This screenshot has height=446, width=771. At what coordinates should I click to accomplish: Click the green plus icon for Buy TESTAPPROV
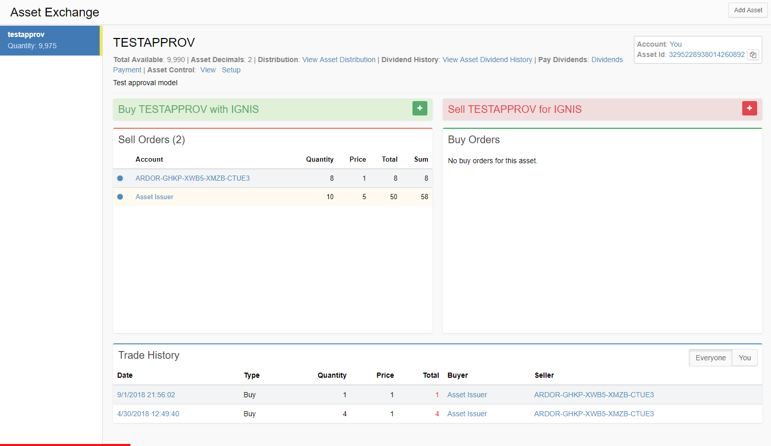tap(420, 108)
